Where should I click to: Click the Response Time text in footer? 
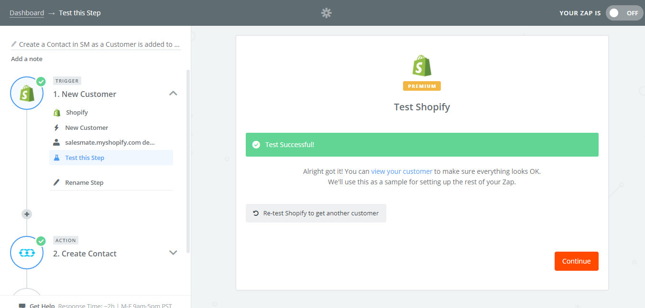click(x=115, y=306)
